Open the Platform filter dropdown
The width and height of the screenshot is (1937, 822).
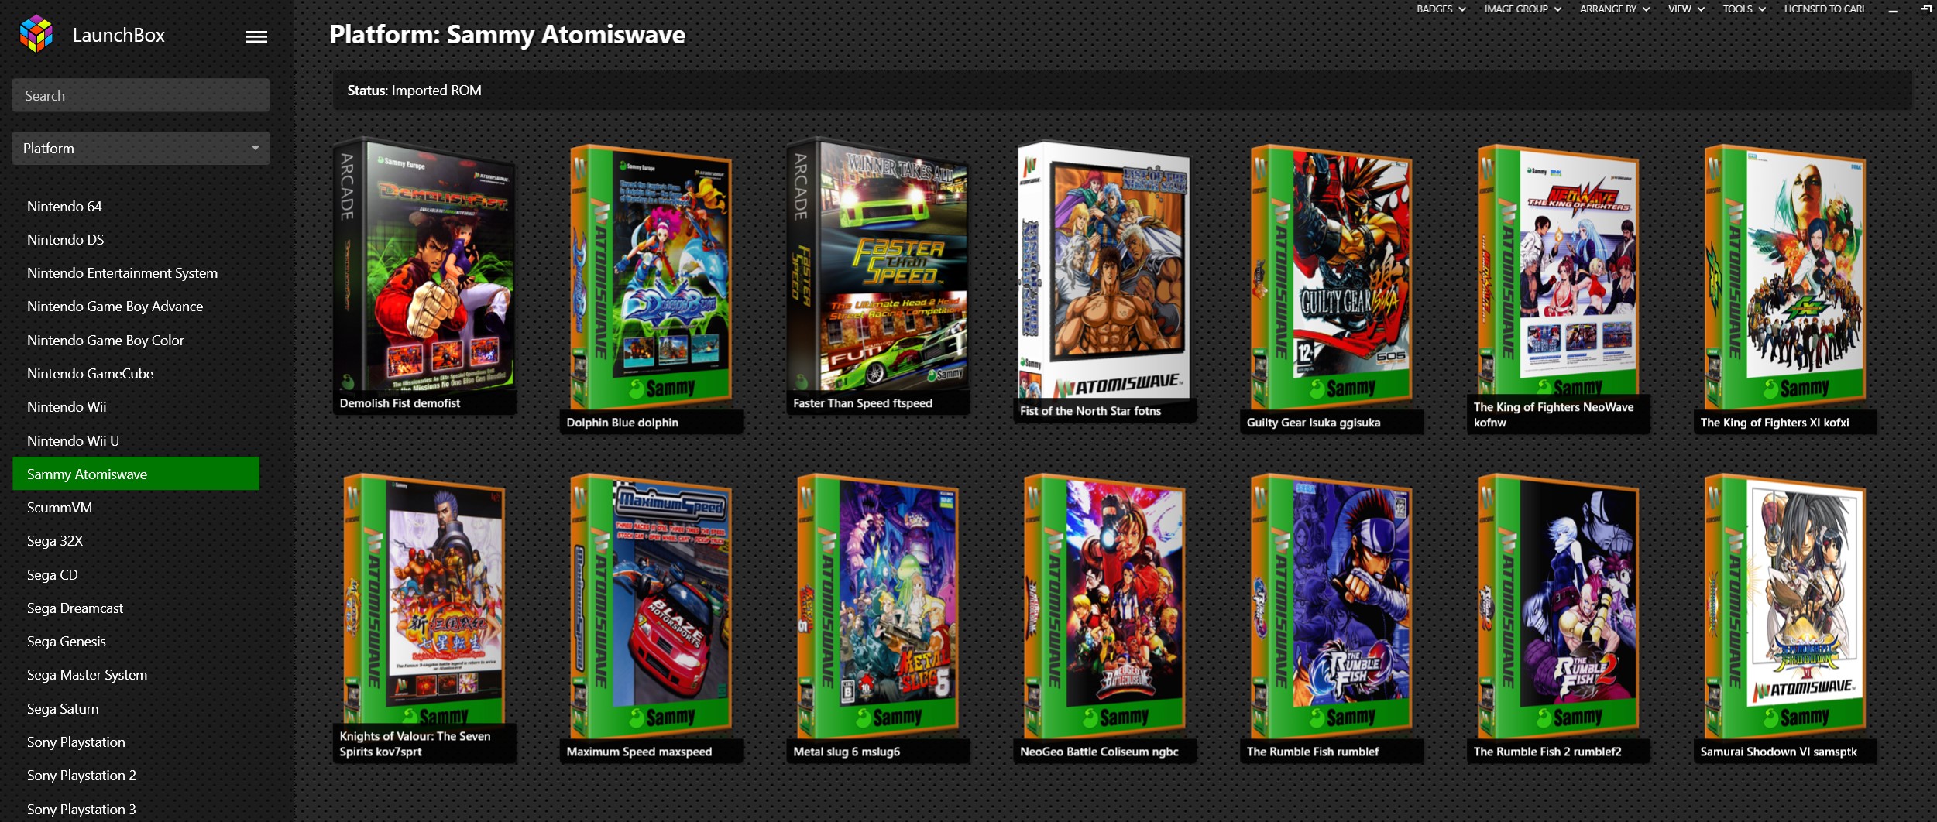pyautogui.click(x=141, y=148)
